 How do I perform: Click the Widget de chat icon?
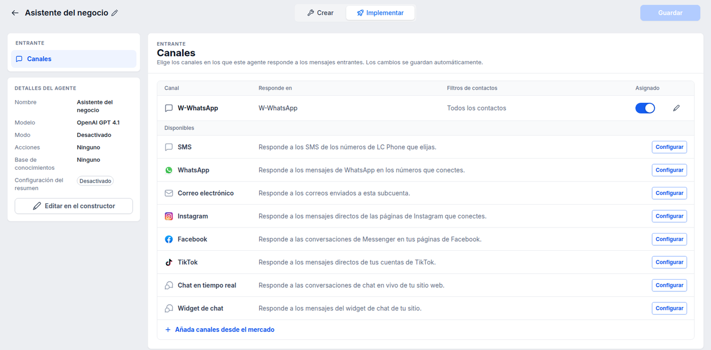point(169,308)
